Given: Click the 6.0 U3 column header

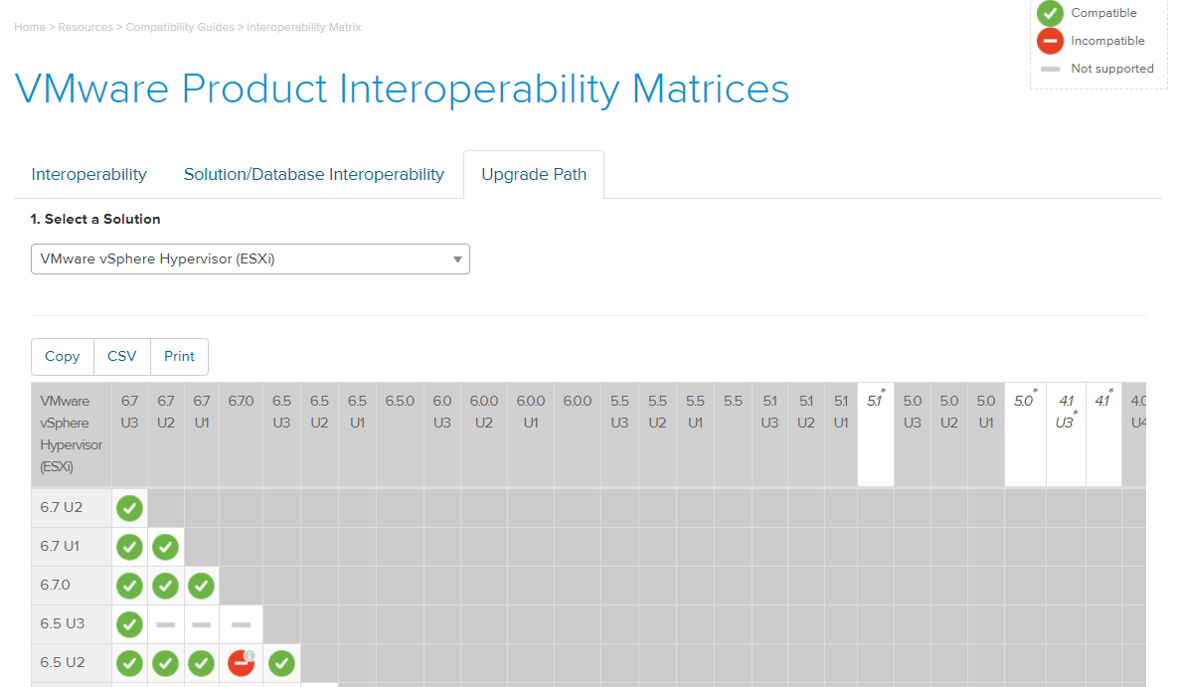Looking at the screenshot, I should 442,434.
